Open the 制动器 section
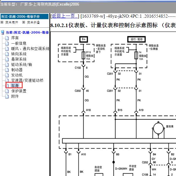The height and width of the screenshot is (176, 176). point(17,70)
